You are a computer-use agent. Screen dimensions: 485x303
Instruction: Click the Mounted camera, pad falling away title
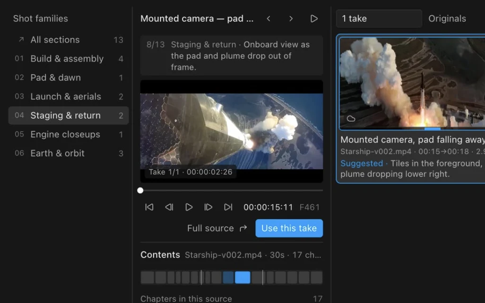point(413,140)
